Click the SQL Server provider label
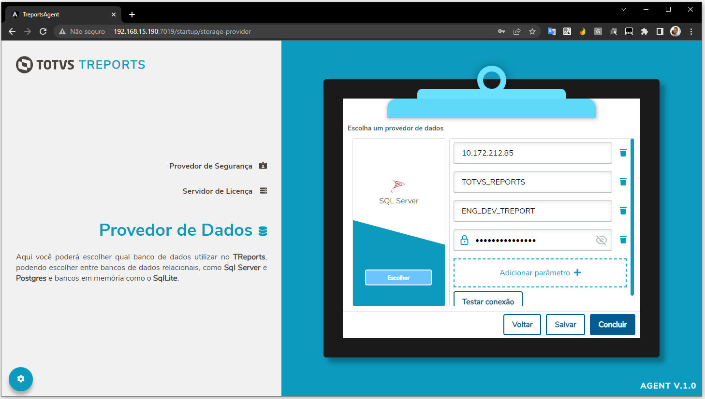Screen dimensions: 705x399 click(x=399, y=201)
